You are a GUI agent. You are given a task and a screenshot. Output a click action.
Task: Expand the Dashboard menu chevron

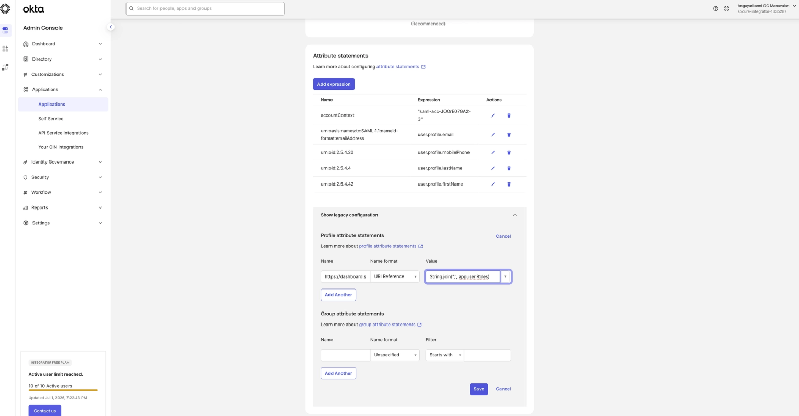click(x=100, y=44)
